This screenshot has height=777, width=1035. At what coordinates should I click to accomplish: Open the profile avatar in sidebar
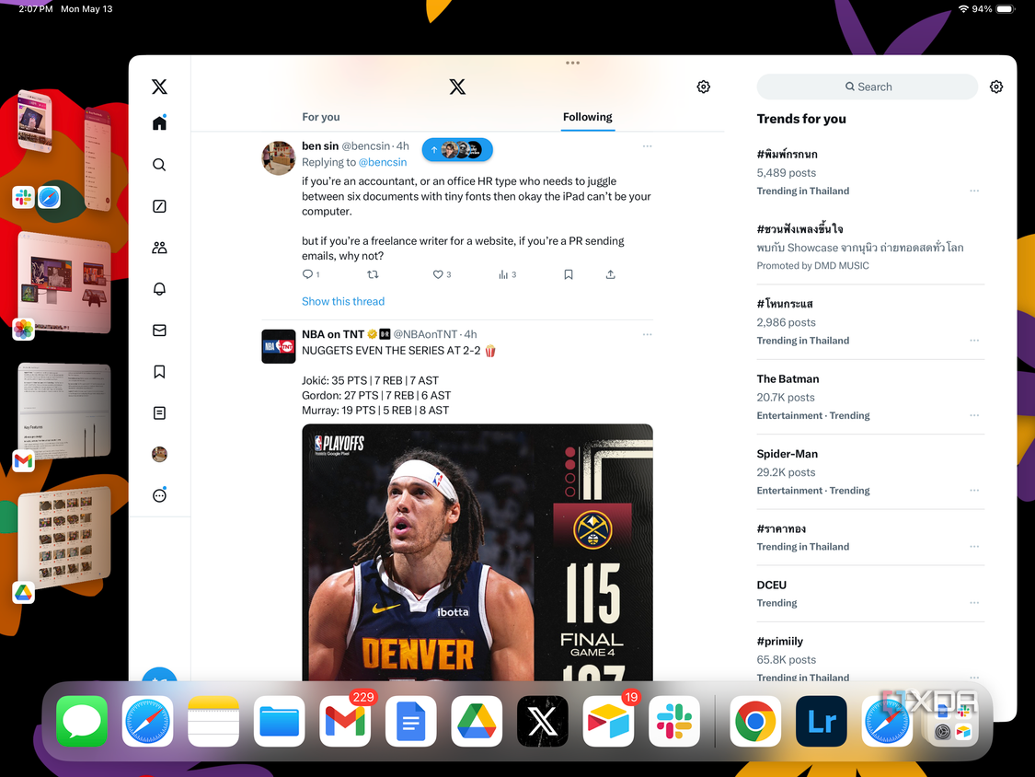point(159,454)
